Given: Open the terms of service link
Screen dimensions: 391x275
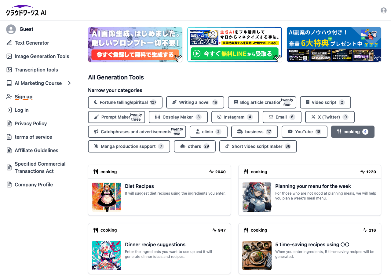Looking at the screenshot, I should pyautogui.click(x=33, y=137).
